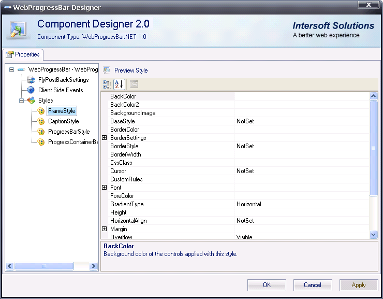The image size is (383, 299).
Task: Select Client Side Events tree item
Action: [61, 90]
